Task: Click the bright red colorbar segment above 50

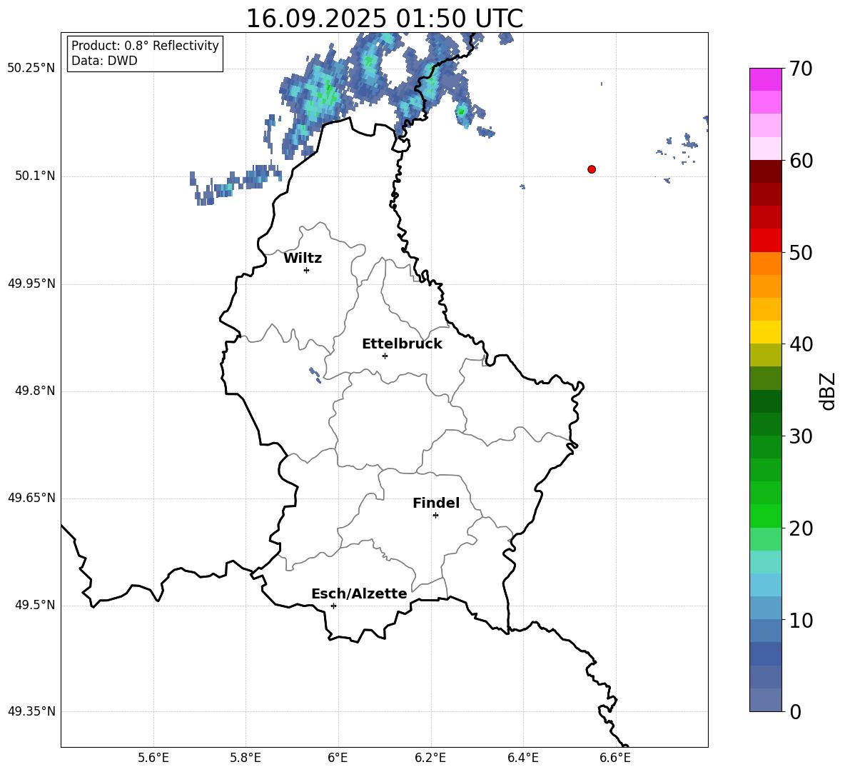Action: coord(766,241)
